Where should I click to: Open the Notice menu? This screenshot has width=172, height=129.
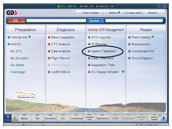pyautogui.click(x=113, y=13)
